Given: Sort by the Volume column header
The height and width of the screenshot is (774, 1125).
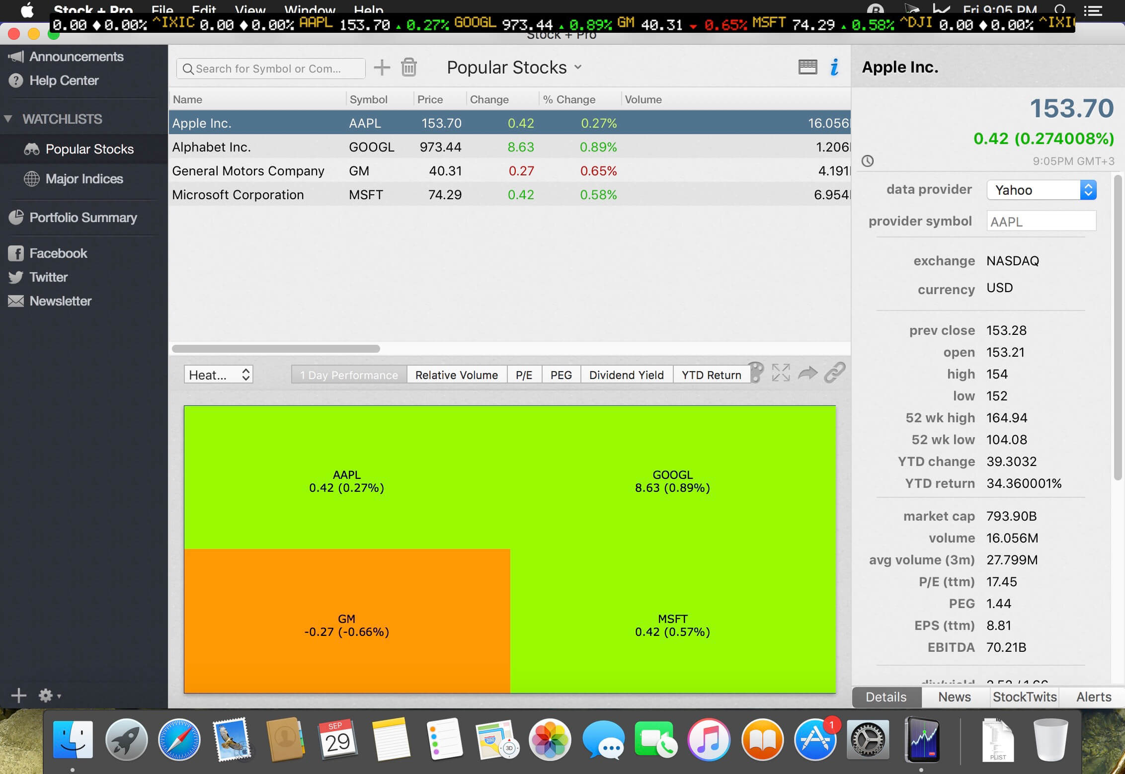Looking at the screenshot, I should 735,99.
